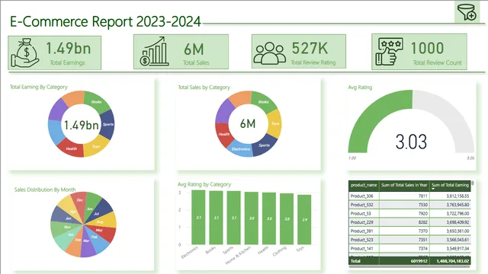Select the 6M Total Sales card value

[x=194, y=49]
